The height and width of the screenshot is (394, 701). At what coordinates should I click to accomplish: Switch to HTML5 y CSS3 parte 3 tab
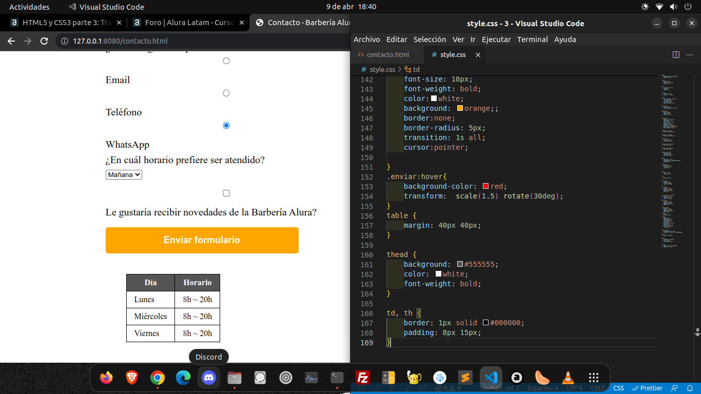pos(66,23)
